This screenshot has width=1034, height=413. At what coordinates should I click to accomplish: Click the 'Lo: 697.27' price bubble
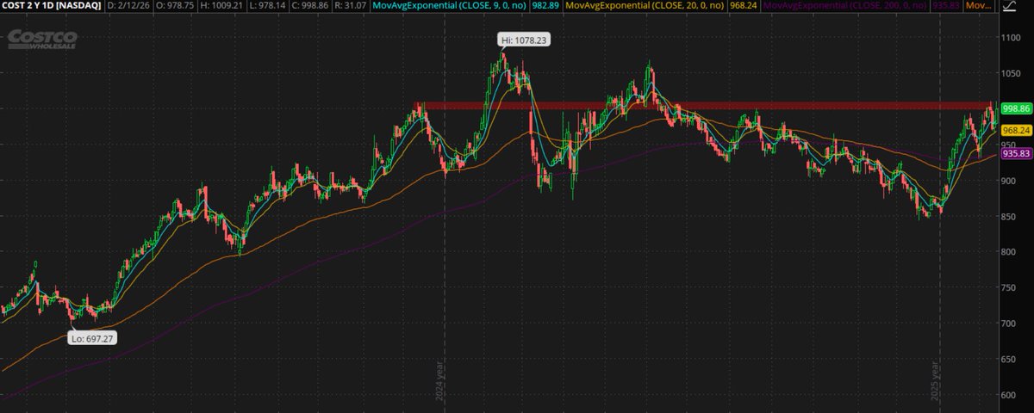click(x=92, y=339)
